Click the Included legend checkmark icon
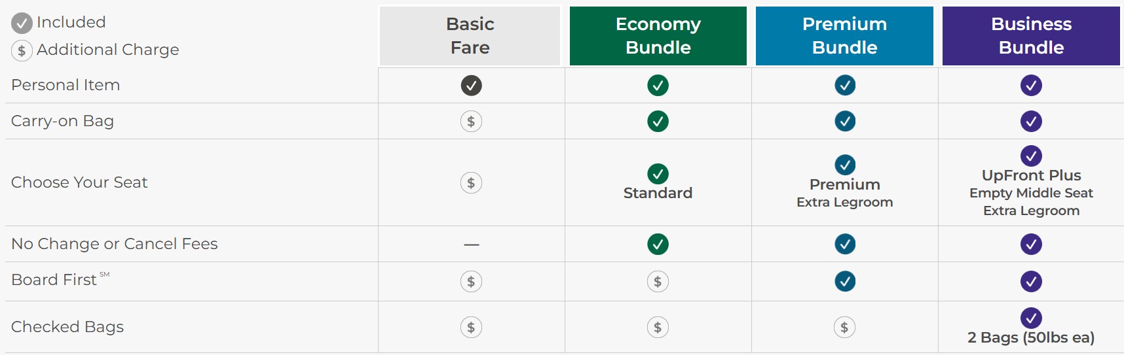 click(x=22, y=24)
